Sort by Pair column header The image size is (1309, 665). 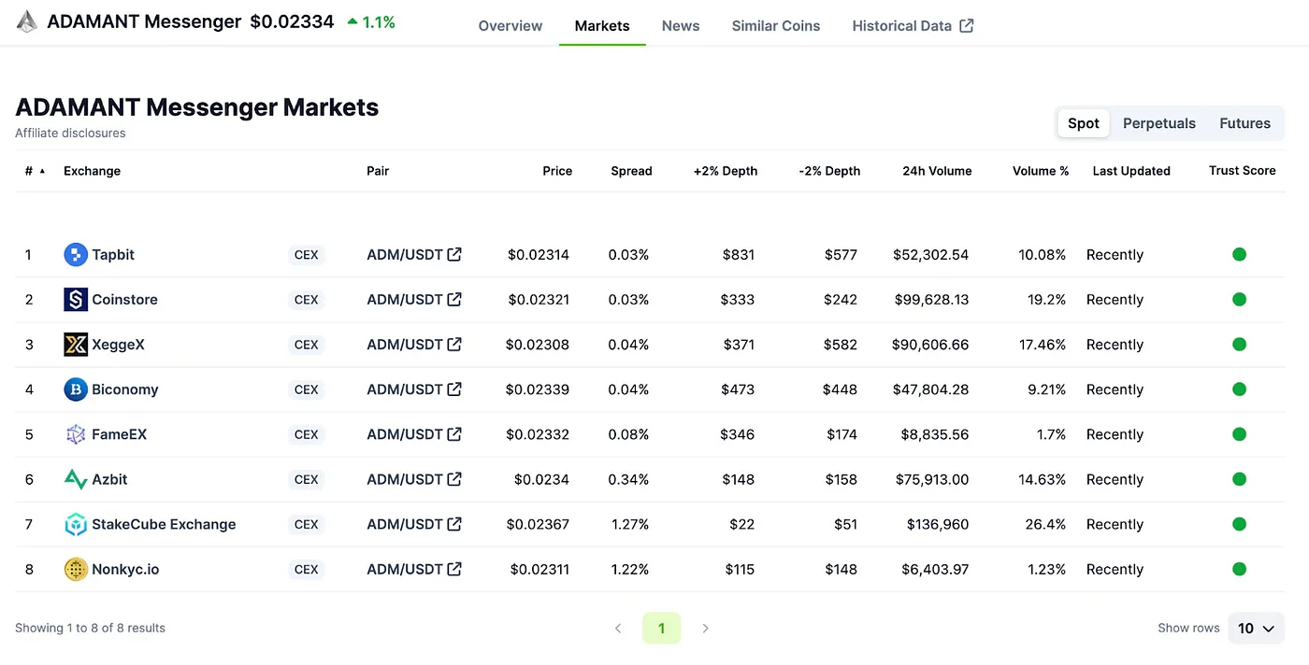(x=378, y=171)
